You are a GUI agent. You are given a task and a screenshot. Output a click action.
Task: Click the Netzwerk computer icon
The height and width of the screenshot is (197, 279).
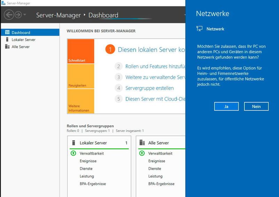pyautogui.click(x=199, y=29)
